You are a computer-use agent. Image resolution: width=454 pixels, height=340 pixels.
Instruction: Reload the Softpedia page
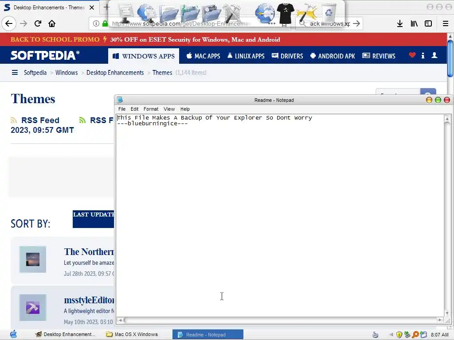click(x=38, y=23)
